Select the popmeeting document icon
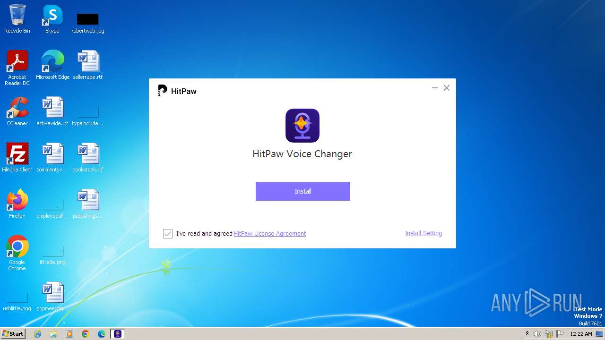The width and height of the screenshot is (605, 340). tap(52, 297)
